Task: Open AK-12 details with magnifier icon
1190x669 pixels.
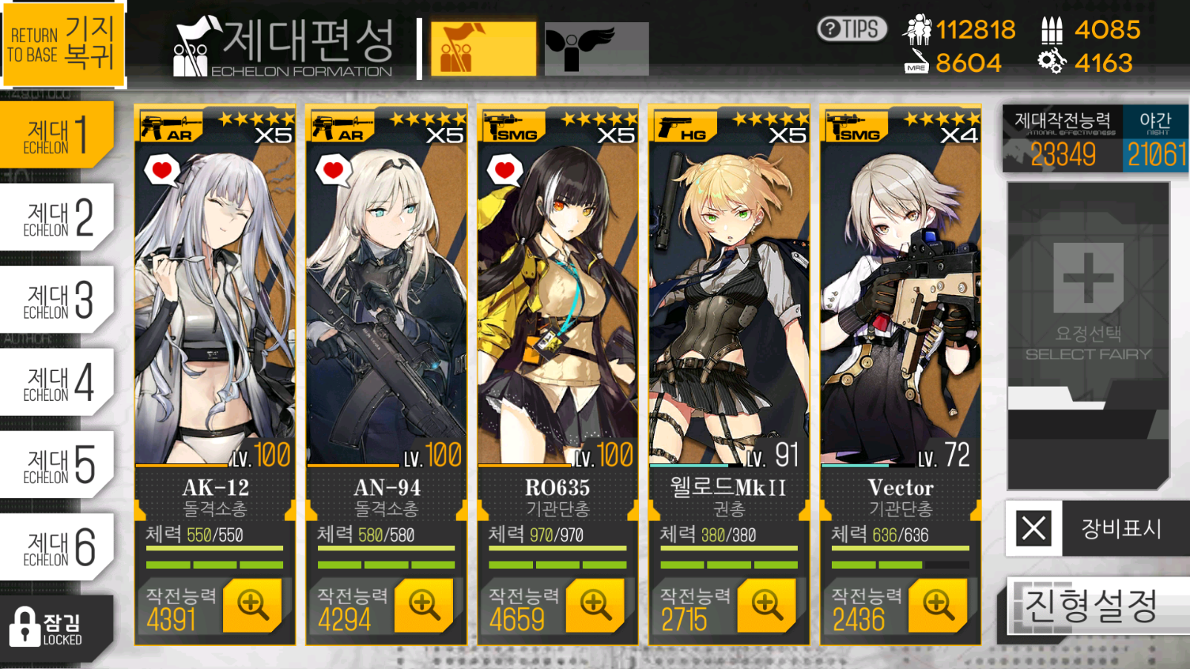Action: point(252,605)
